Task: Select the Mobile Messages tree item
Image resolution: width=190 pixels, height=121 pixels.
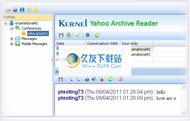Action: (34, 44)
